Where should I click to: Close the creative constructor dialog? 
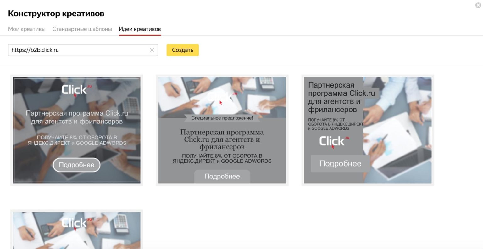[x=478, y=5]
